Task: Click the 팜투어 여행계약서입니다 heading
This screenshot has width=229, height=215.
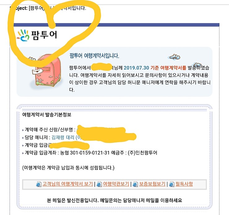Action: coord(94,56)
